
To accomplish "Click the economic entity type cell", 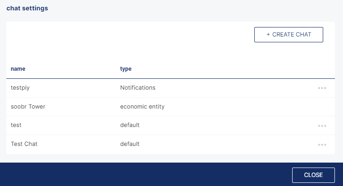I will pos(142,107).
